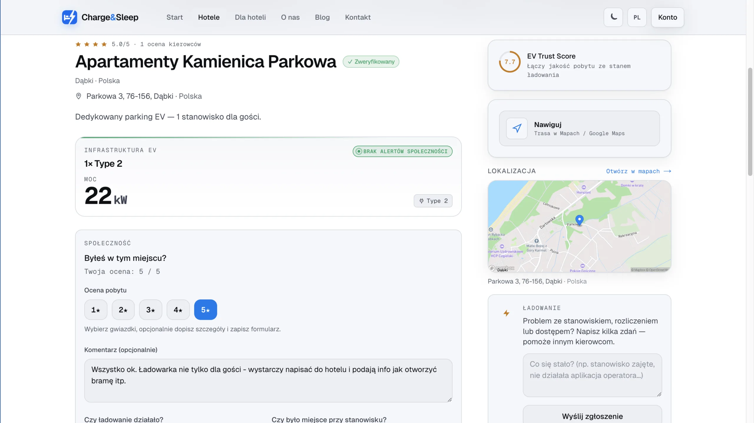Select the 1-star rating option

96,310
